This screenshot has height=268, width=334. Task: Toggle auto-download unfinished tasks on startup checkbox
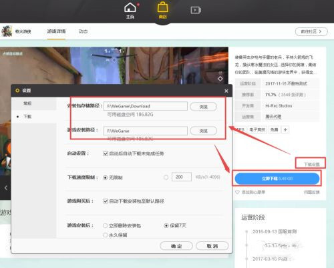coord(106,153)
